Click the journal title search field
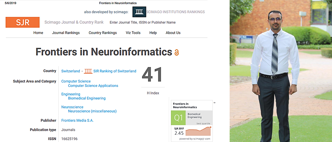The image size is (332, 142). [x=142, y=23]
